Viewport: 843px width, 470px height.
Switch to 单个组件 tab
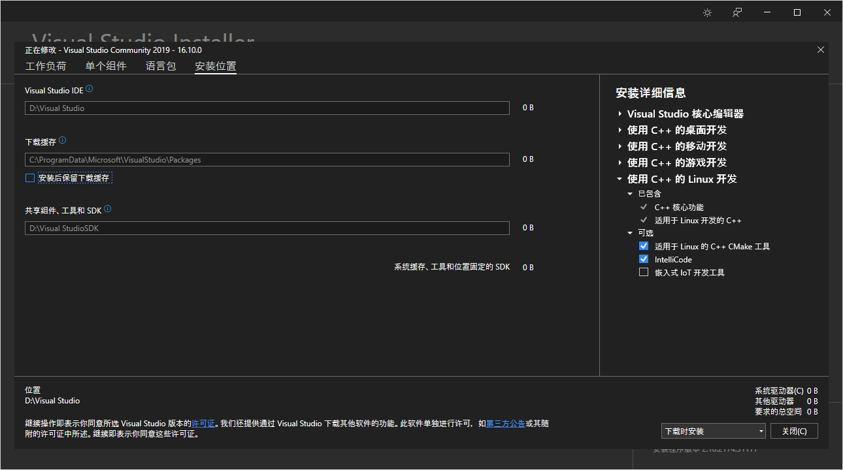tap(106, 66)
